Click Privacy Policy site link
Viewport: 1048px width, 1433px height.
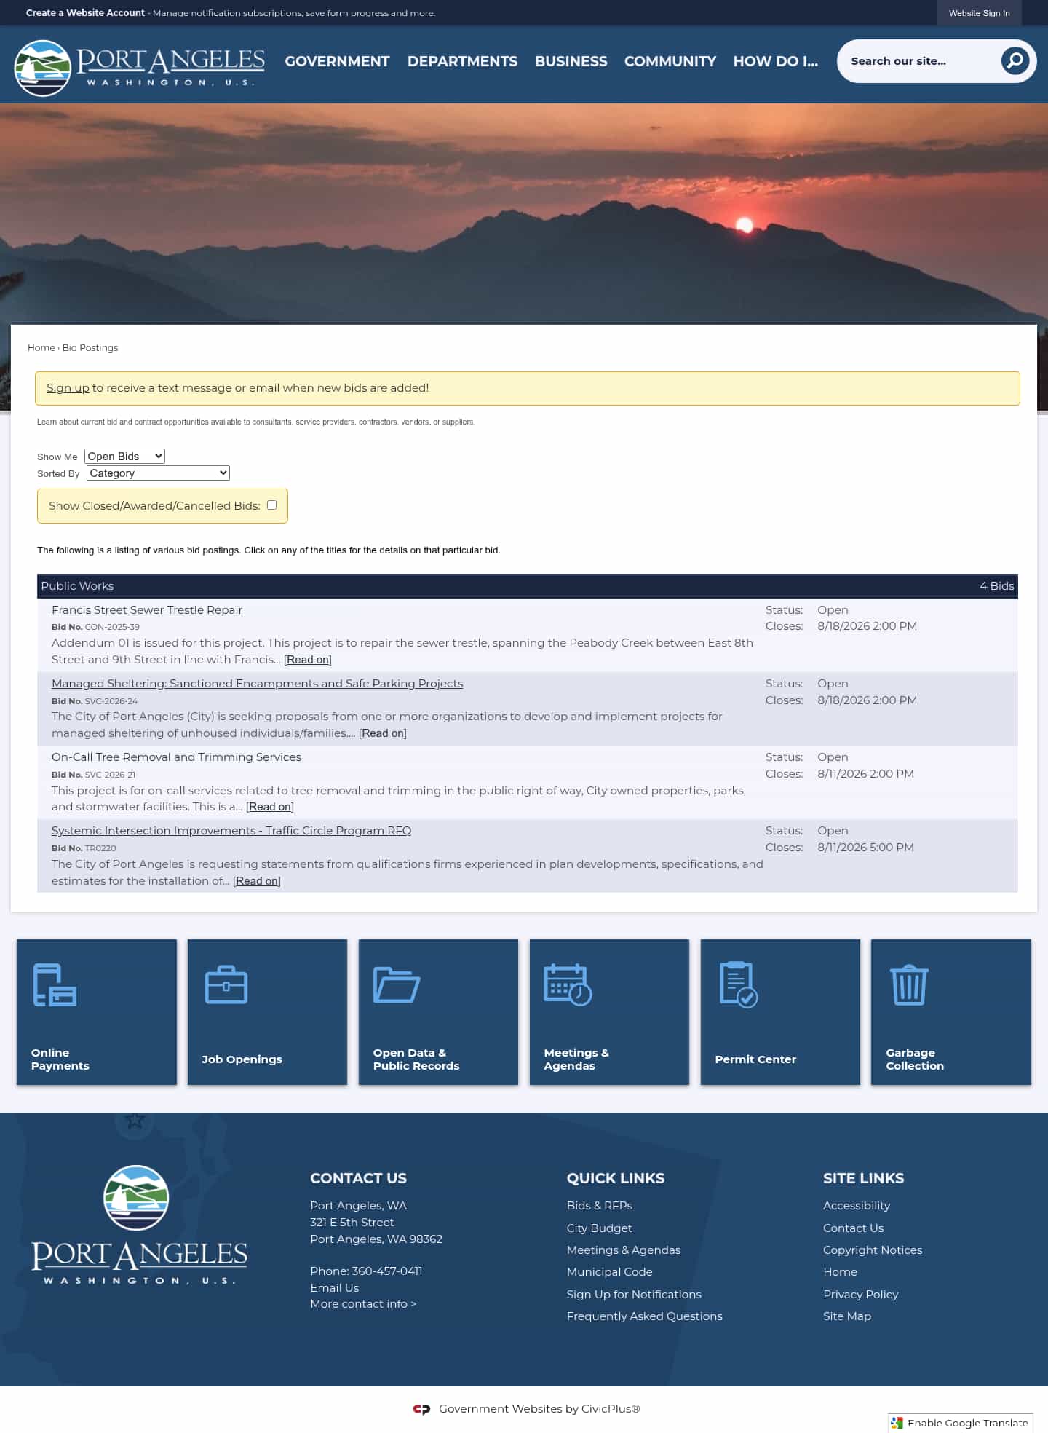pos(860,1294)
